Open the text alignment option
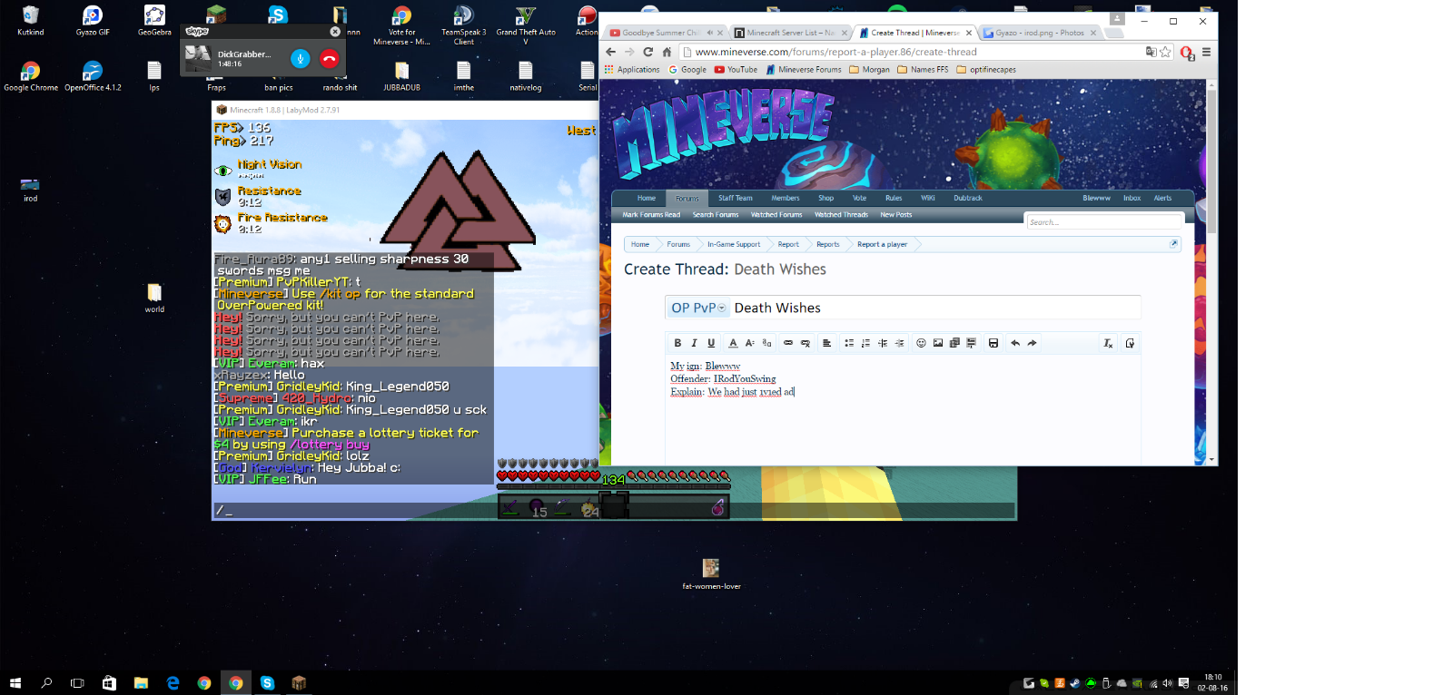 click(x=826, y=343)
